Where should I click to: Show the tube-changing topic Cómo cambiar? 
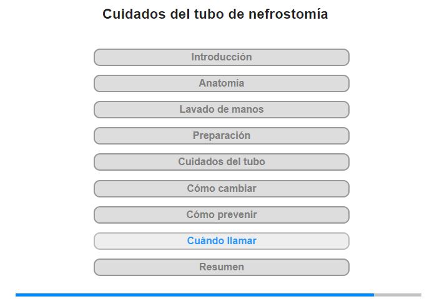(222, 188)
